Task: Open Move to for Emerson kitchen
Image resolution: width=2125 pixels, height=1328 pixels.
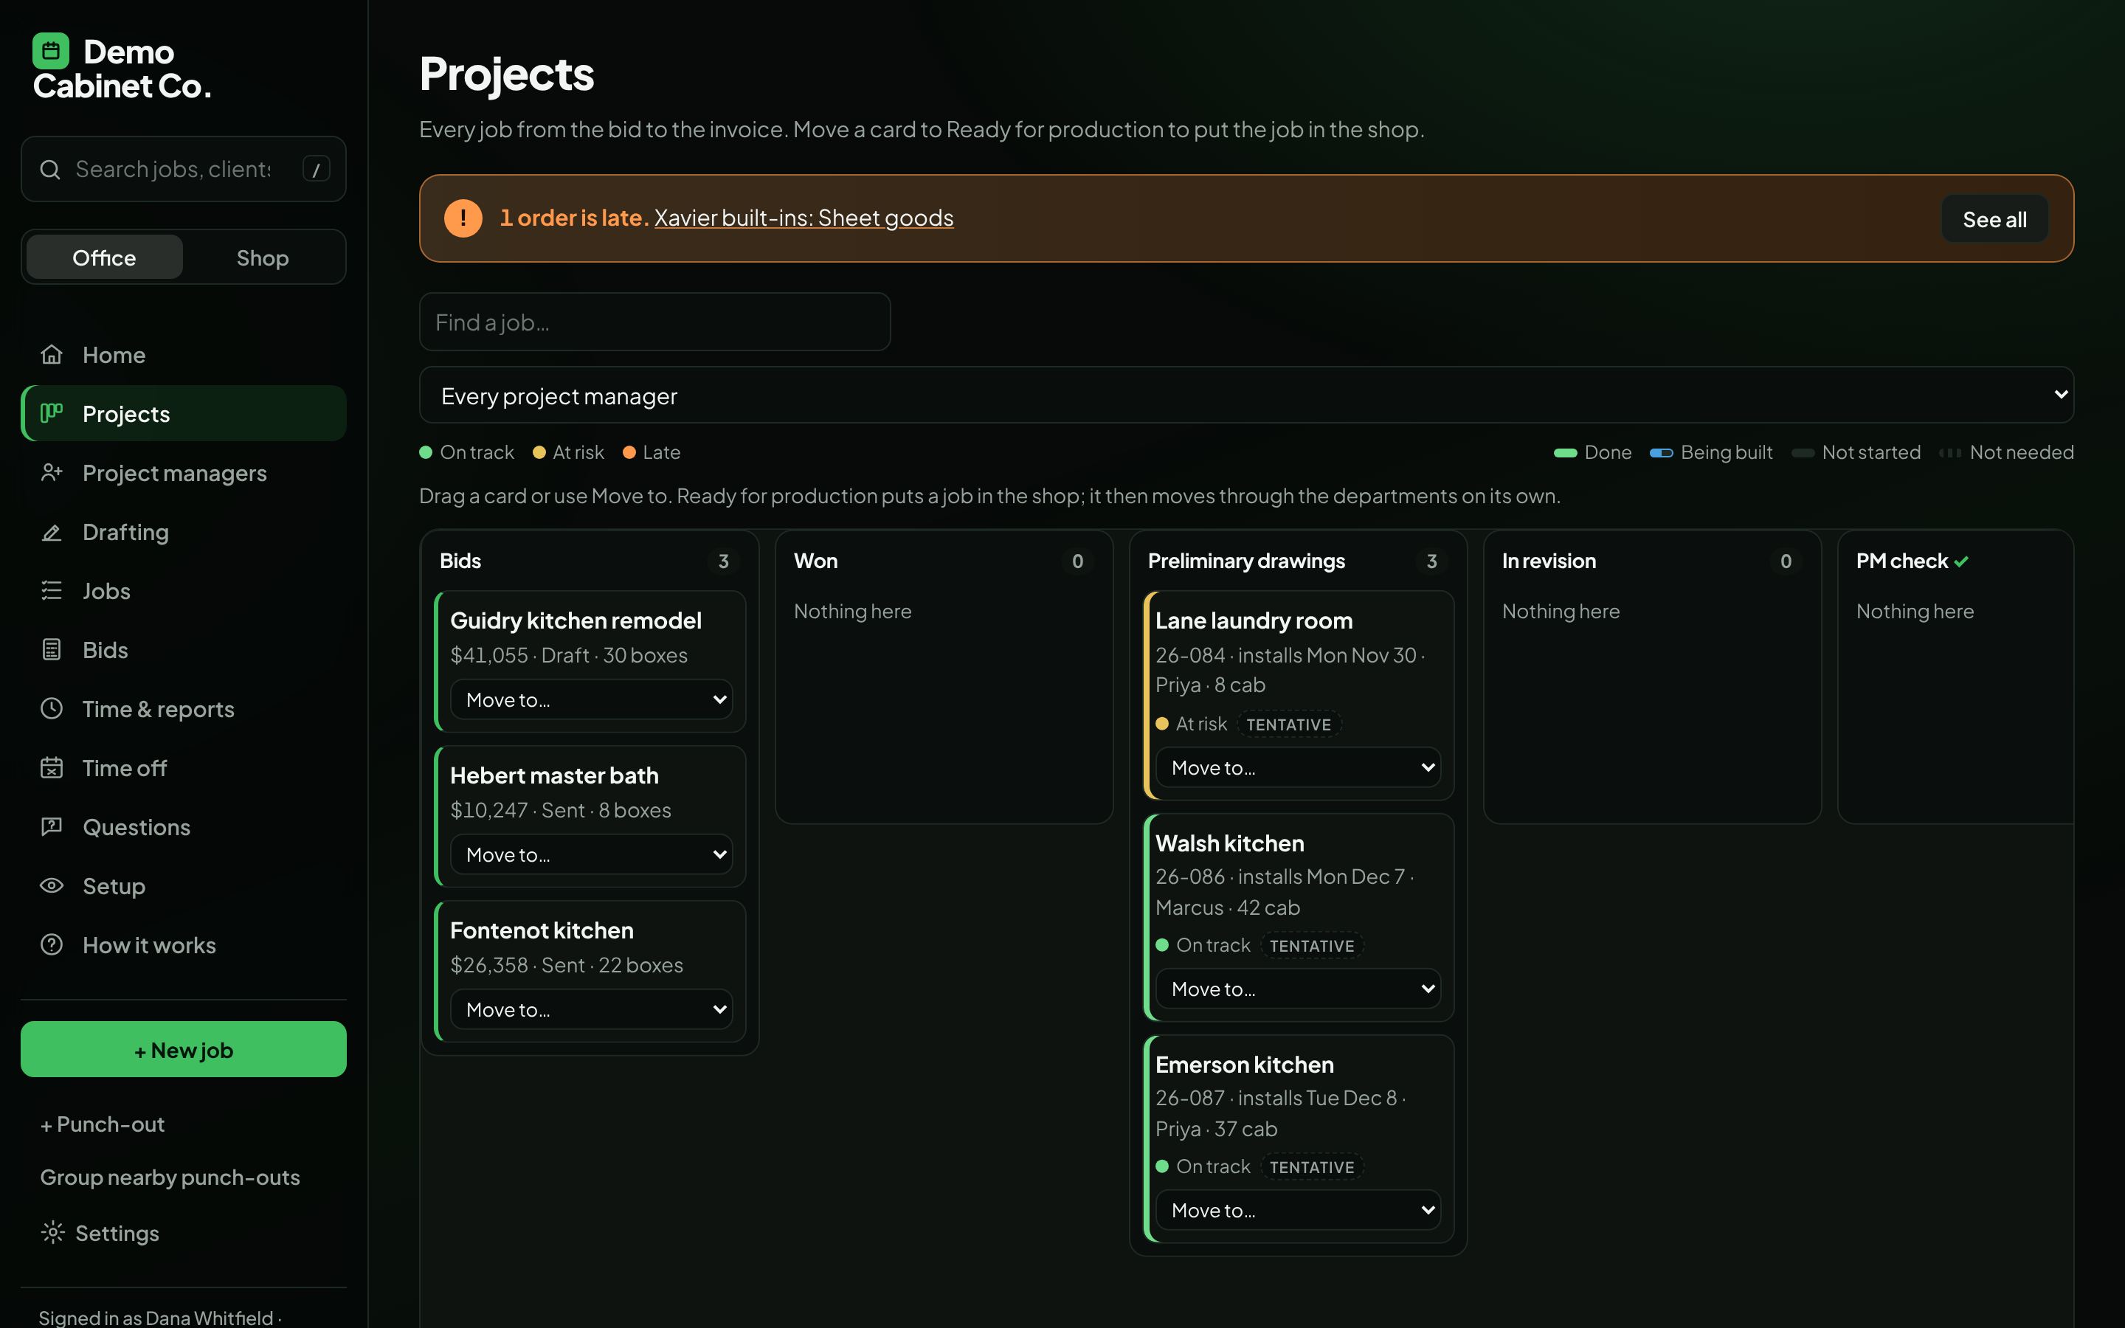Action: [x=1298, y=1210]
